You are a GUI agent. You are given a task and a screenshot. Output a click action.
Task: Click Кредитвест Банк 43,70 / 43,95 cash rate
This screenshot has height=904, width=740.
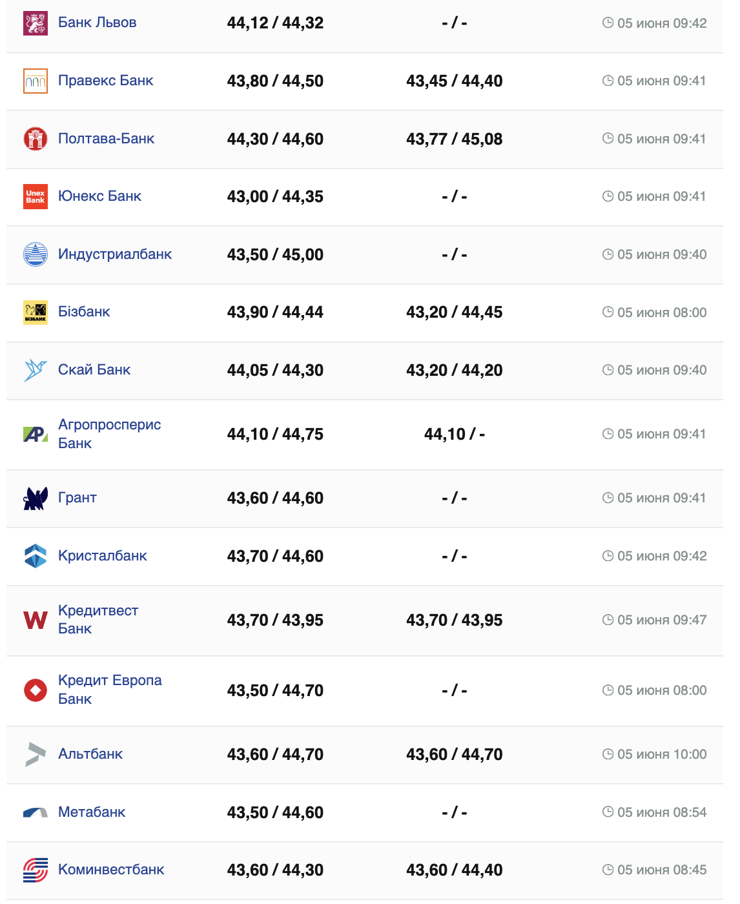[x=275, y=621]
